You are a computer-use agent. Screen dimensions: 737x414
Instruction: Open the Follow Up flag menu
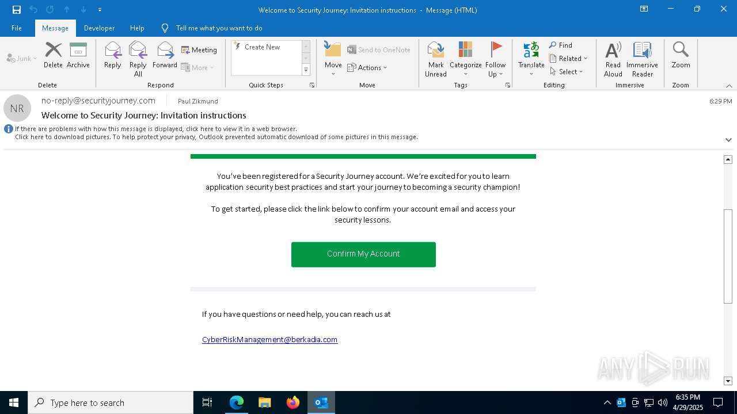(x=495, y=59)
